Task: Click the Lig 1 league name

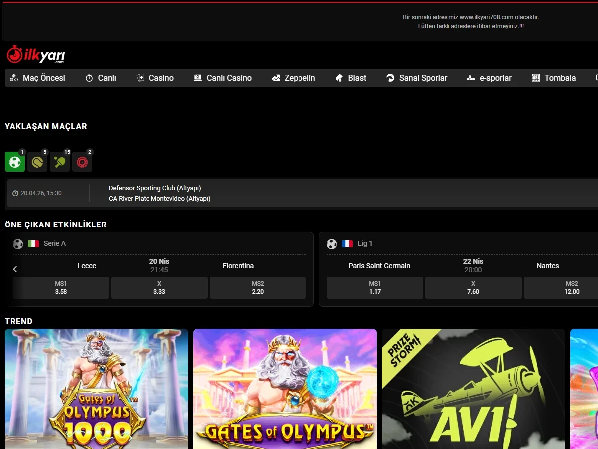Action: coord(365,244)
